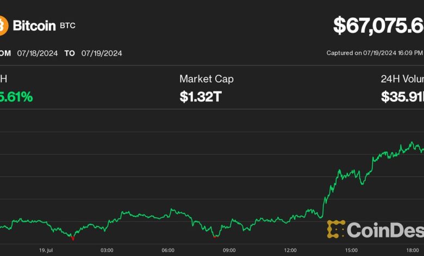Click the 12:00 time axis label
Viewport: 424px width, 256px height.
[x=290, y=250]
